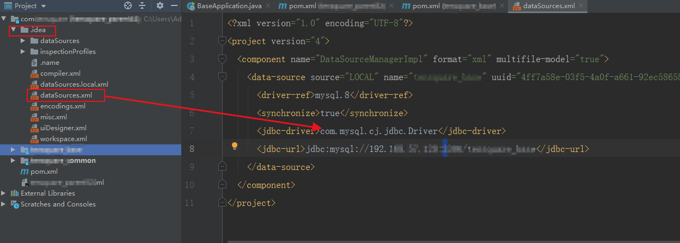Click the Maven icon of pom.xml in the tree

tap(24, 172)
